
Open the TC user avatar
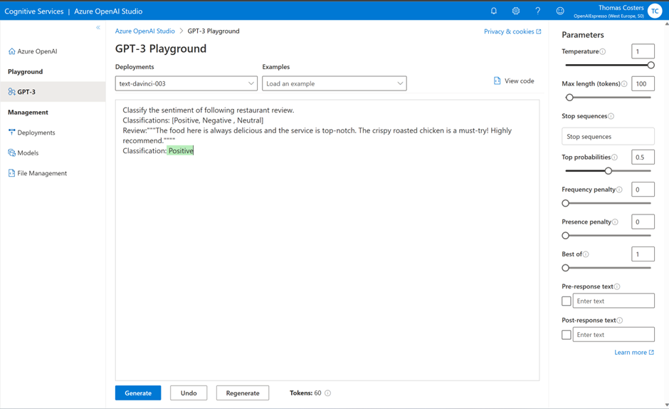pyautogui.click(x=655, y=11)
